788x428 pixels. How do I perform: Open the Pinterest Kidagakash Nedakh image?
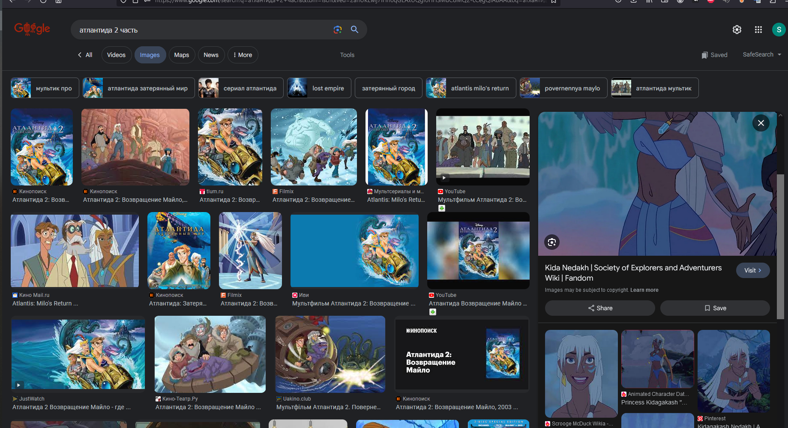[734, 371]
